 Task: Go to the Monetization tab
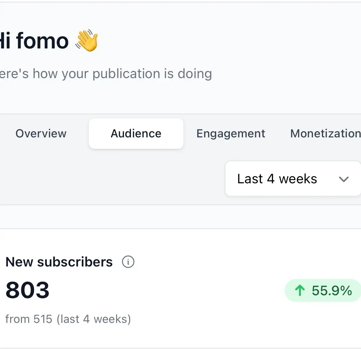pyautogui.click(x=325, y=134)
